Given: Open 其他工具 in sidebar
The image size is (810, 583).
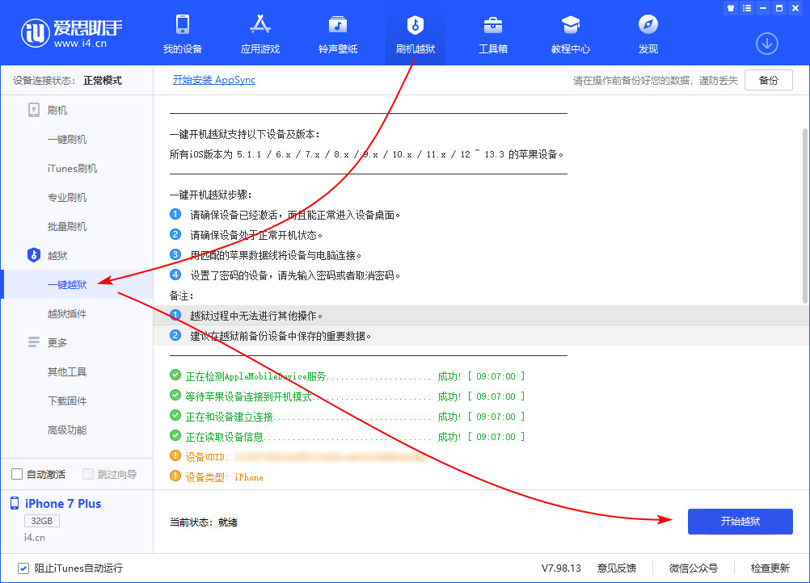Looking at the screenshot, I should [67, 371].
